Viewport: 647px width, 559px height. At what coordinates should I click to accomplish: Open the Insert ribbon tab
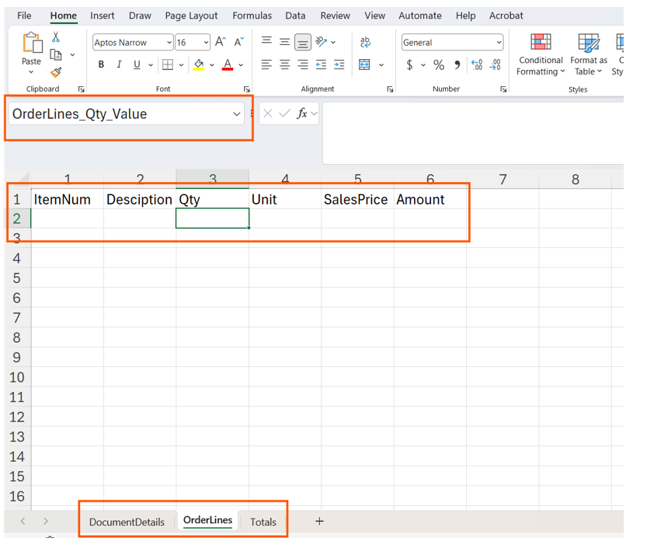(x=103, y=16)
